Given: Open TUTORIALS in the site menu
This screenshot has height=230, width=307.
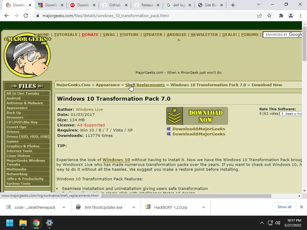Looking at the screenshot, I should click(x=66, y=35).
